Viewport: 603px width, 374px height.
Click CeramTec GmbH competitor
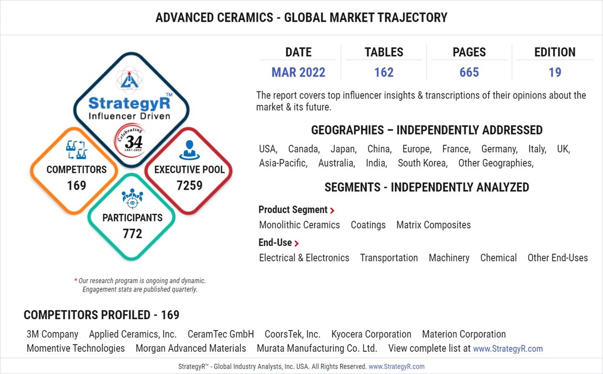[221, 334]
